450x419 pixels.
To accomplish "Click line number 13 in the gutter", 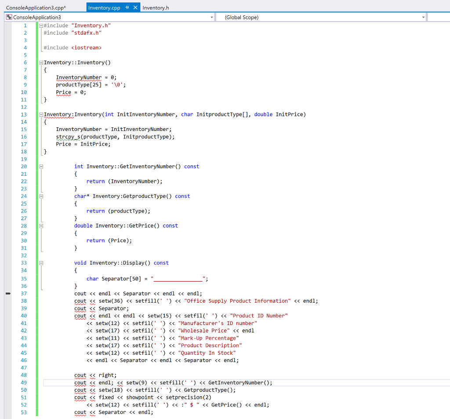I will pos(24,115).
